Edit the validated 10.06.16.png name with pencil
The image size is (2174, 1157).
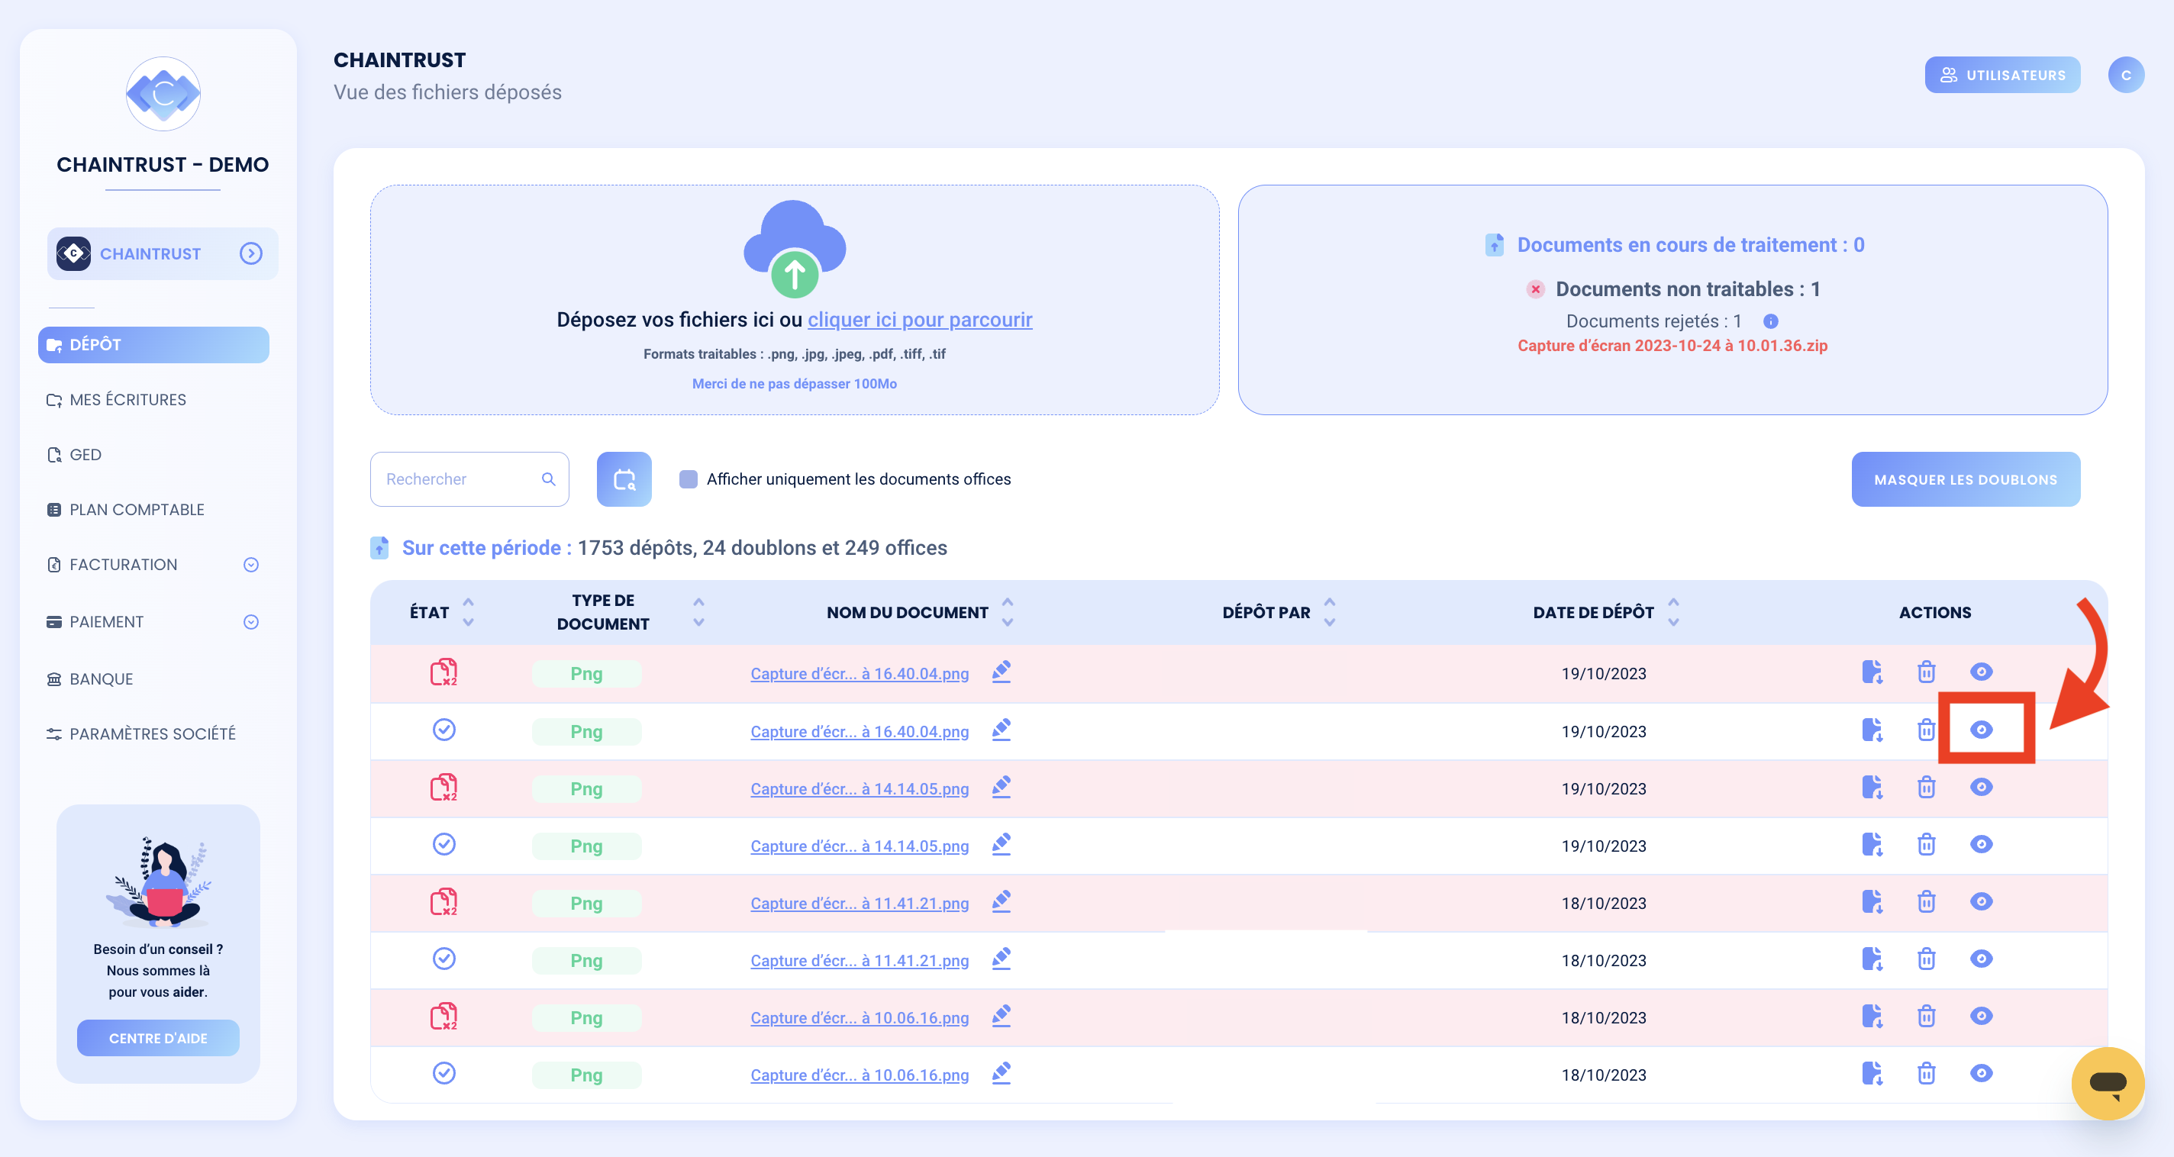pyautogui.click(x=1001, y=1074)
